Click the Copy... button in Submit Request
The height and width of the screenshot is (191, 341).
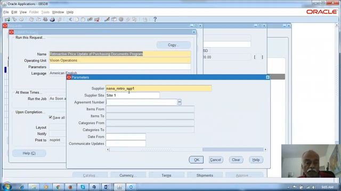[x=174, y=45]
